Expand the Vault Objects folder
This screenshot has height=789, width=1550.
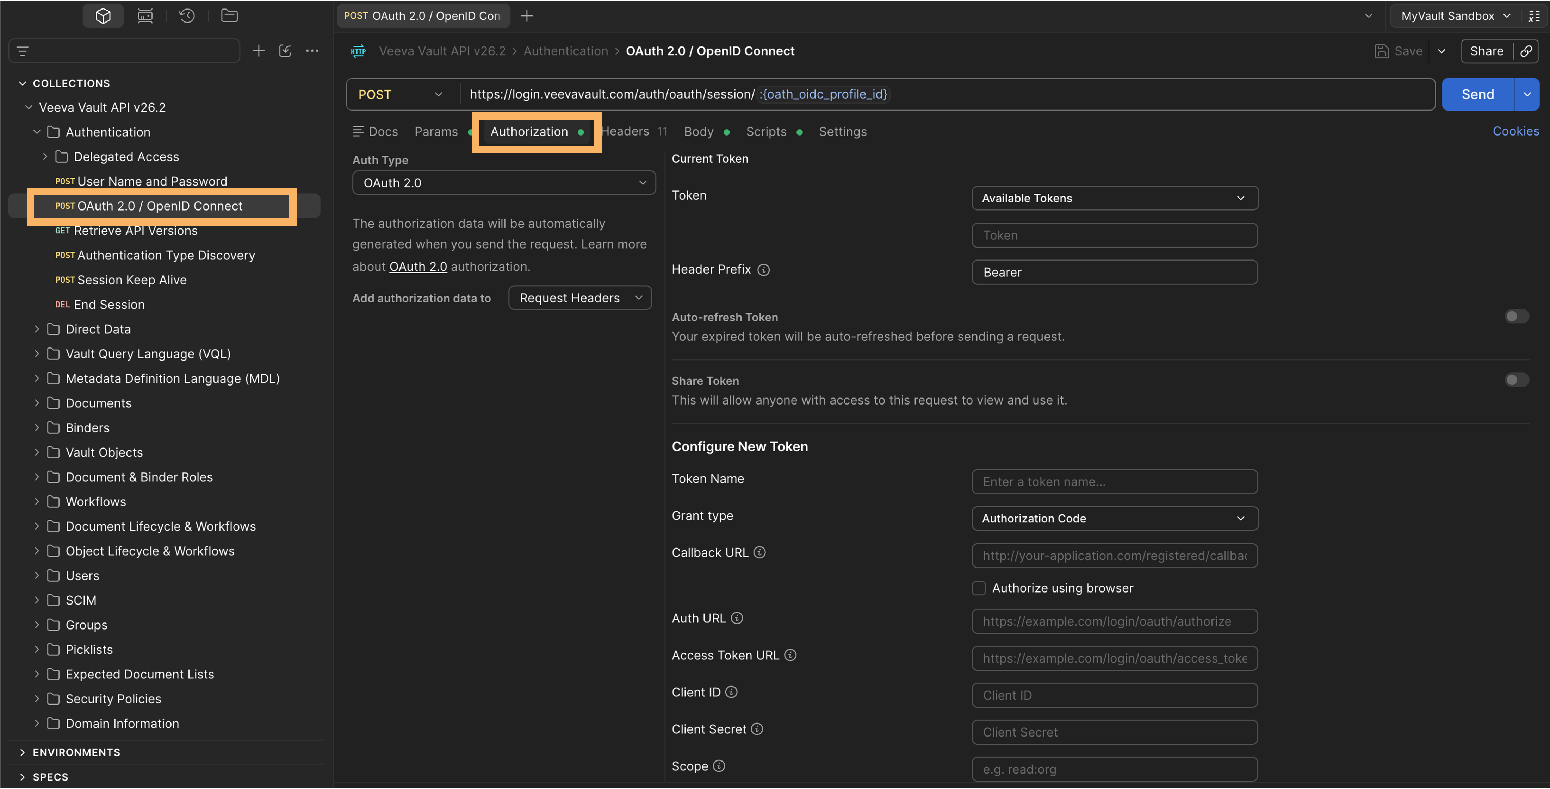click(x=37, y=453)
